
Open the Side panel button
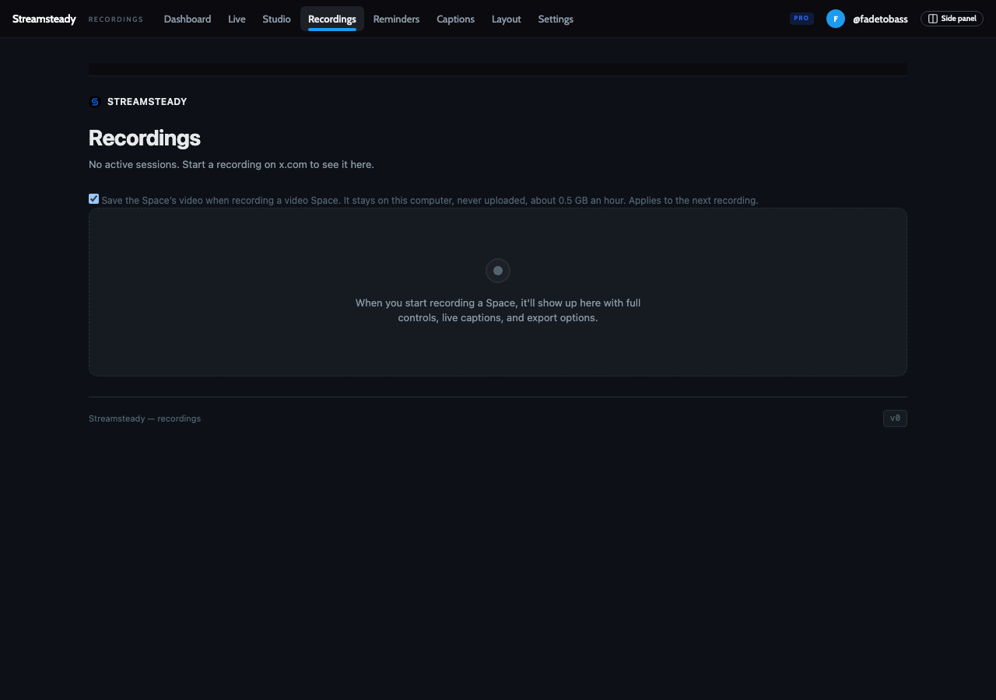952,19
